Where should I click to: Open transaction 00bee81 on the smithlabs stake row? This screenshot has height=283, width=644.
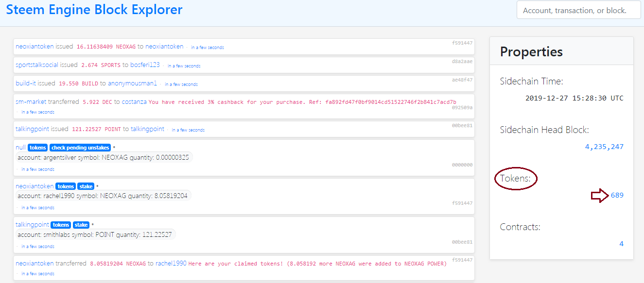click(462, 242)
